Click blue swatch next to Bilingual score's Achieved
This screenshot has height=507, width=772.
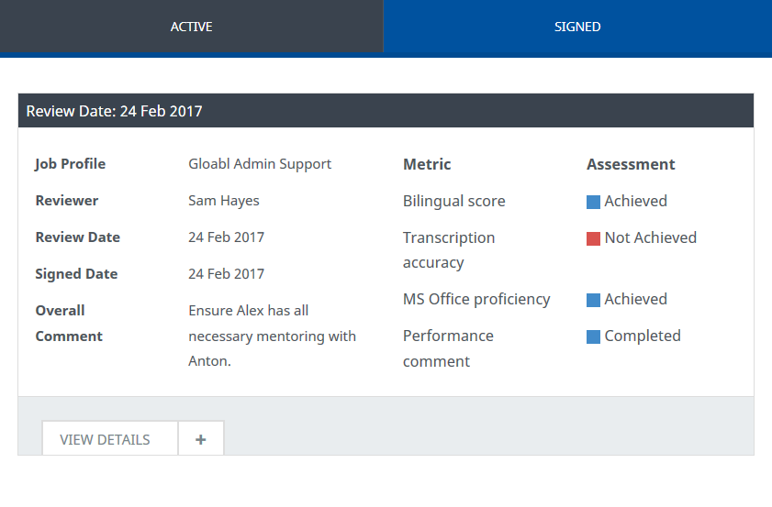click(x=593, y=202)
